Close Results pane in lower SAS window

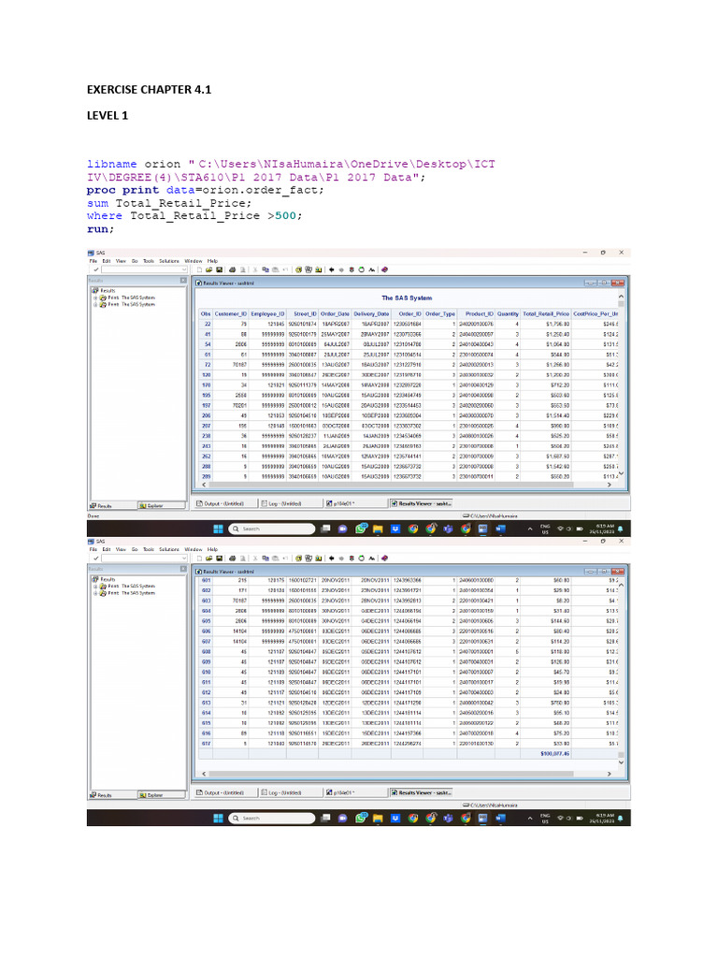pos(183,568)
